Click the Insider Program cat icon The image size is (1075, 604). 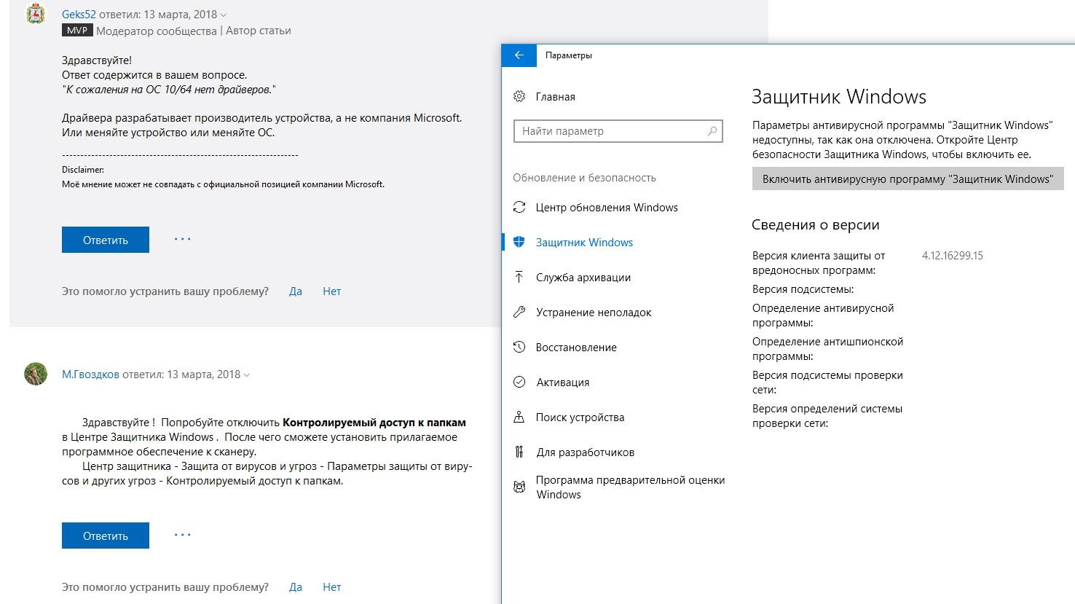519,487
